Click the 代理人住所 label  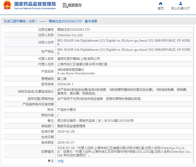(46, 64)
